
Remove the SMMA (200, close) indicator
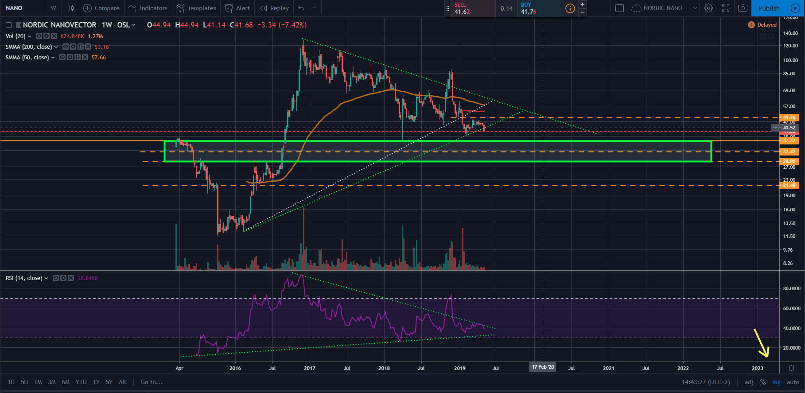[x=88, y=47]
